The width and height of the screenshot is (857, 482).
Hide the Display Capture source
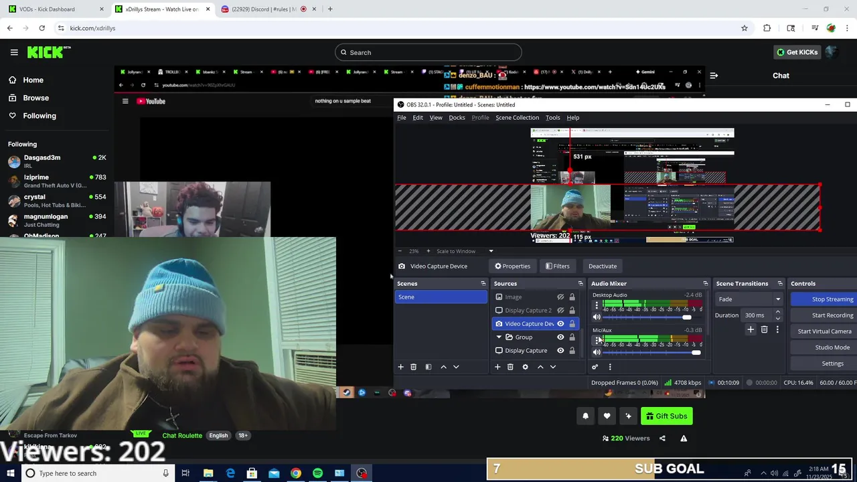point(560,351)
